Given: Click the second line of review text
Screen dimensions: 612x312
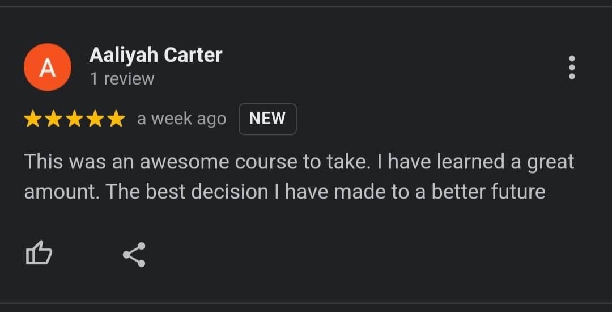Looking at the screenshot, I should click(284, 192).
